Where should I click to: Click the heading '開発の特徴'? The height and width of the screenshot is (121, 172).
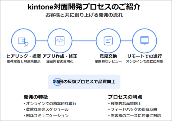click(36, 97)
